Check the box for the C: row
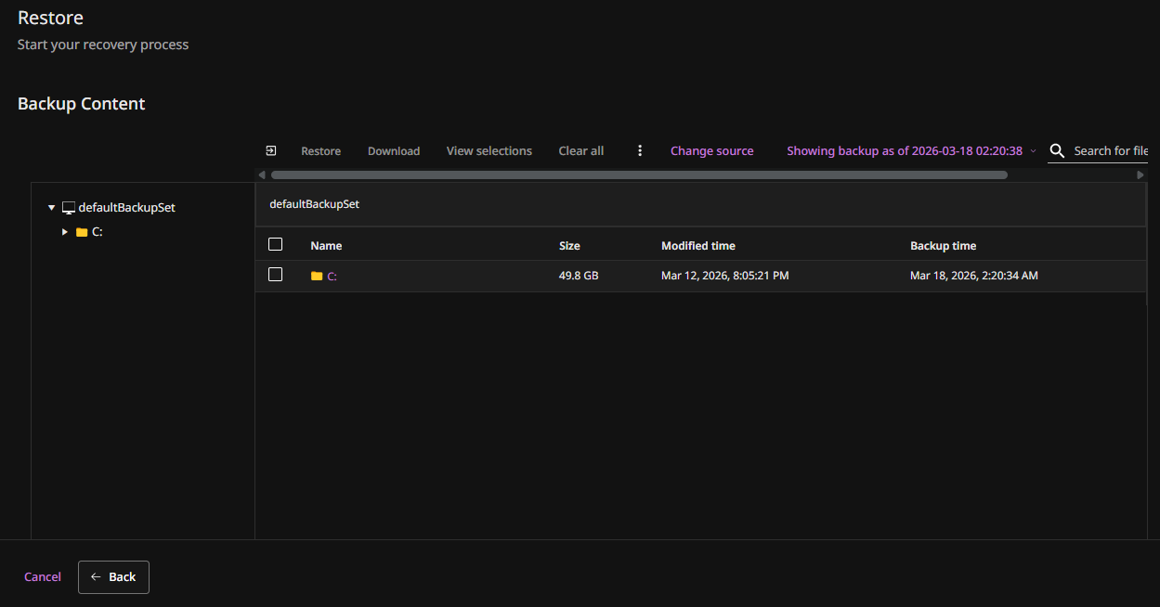The image size is (1160, 607). point(275,275)
